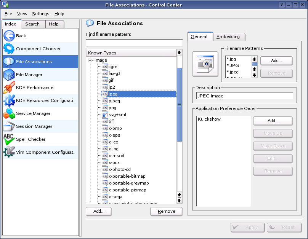Viewport: 308px width, 239px height.
Task: Click the png image type icon
Action: (105, 108)
